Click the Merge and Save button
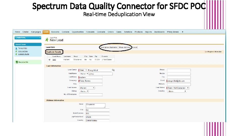 (125, 47)
